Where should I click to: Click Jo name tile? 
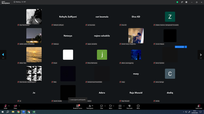point(34,93)
